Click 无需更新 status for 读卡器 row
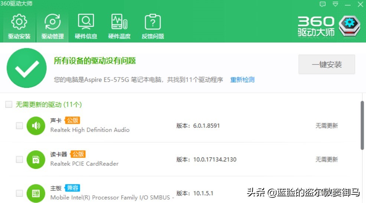The width and height of the screenshot is (366, 203). (x=327, y=159)
